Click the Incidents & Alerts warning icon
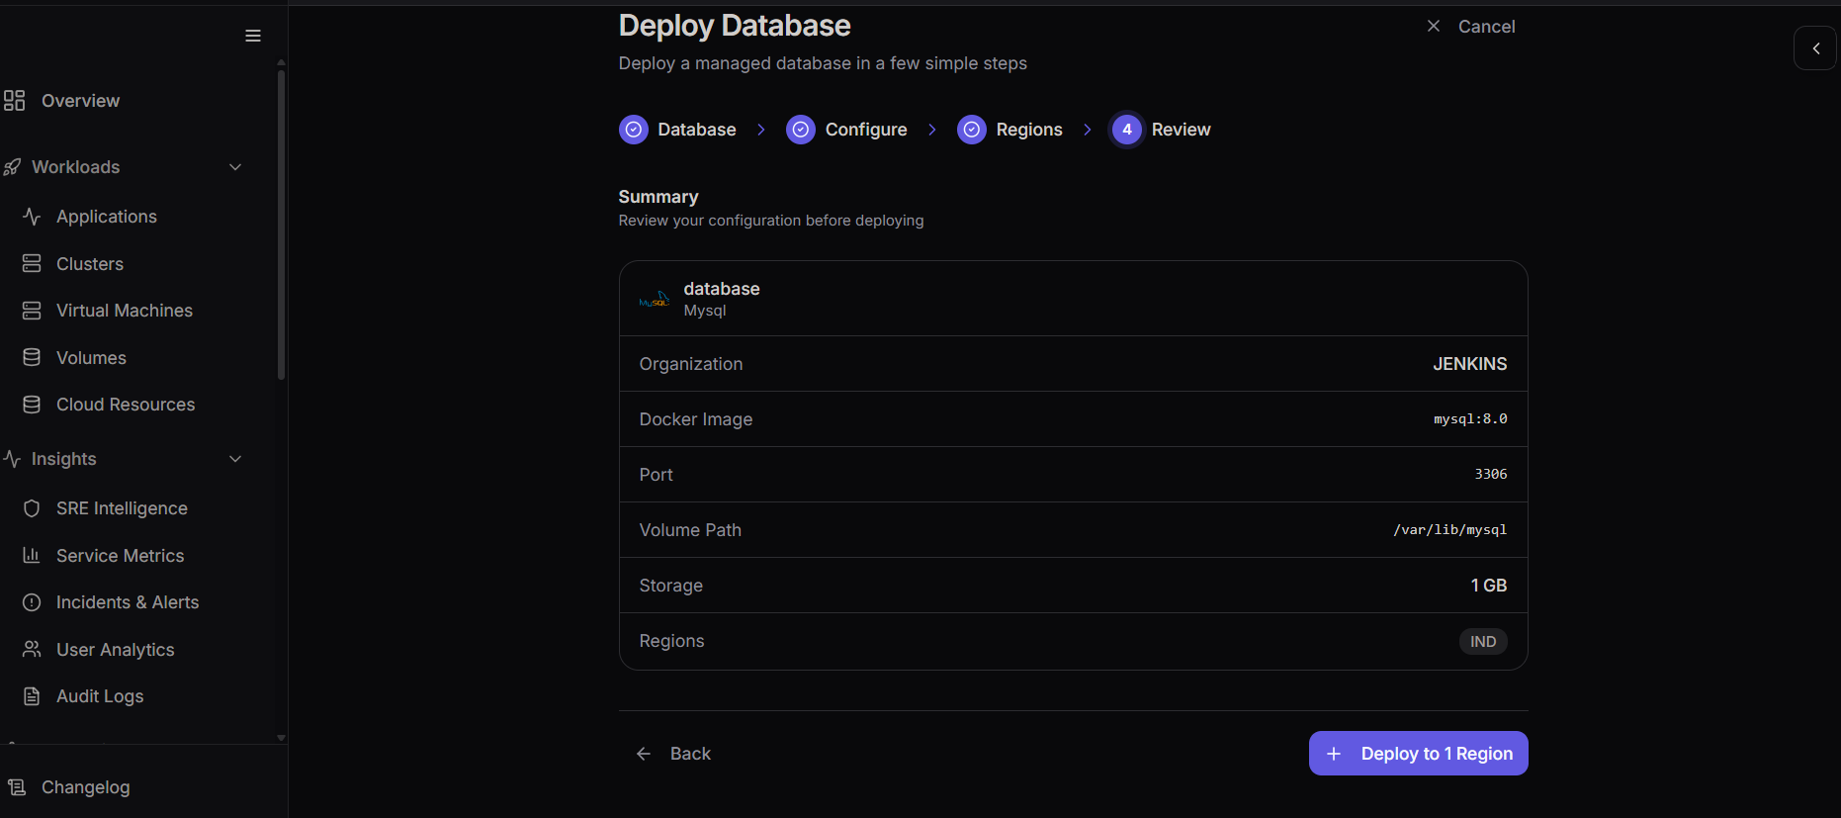The height and width of the screenshot is (818, 1841). (32, 602)
